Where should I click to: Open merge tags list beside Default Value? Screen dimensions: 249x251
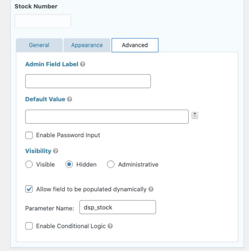195,115
